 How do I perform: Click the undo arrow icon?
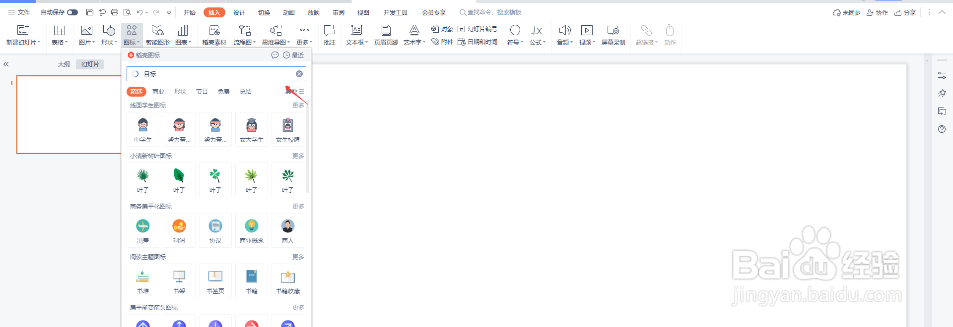[140, 12]
